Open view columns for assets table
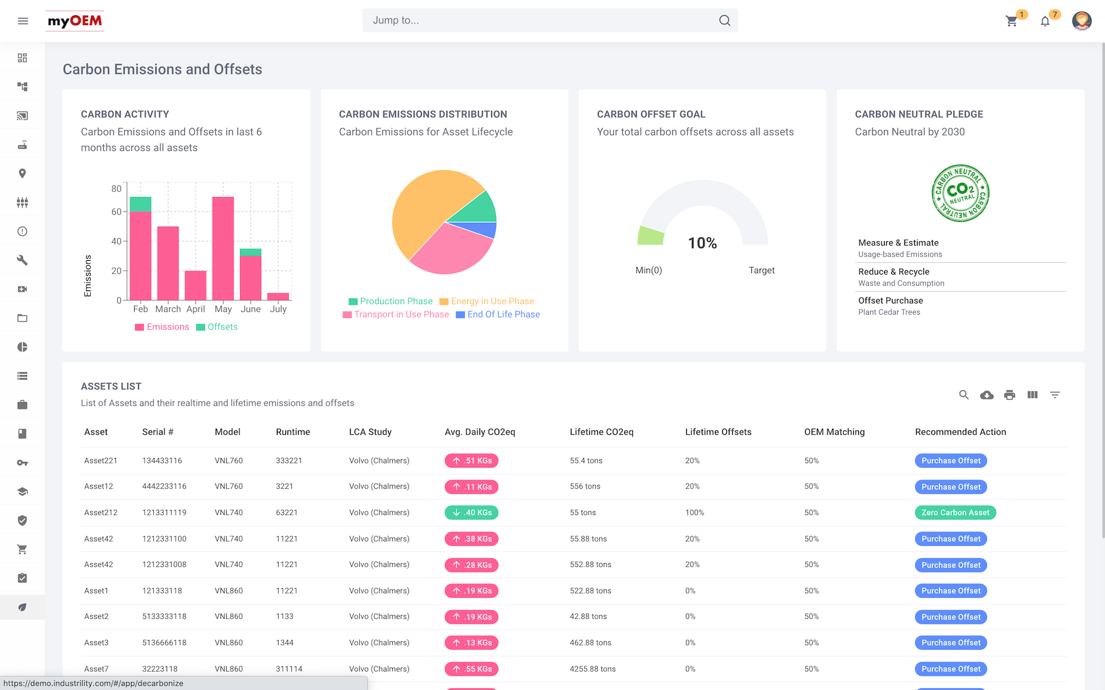 (x=1033, y=395)
